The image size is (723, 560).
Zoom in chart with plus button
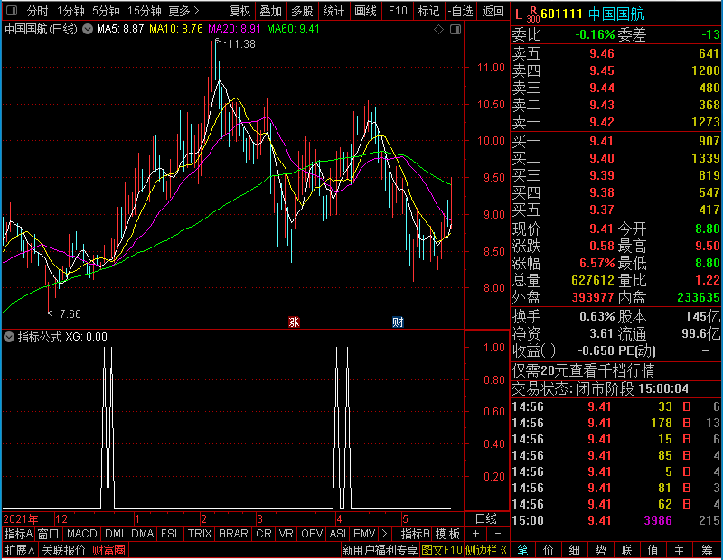tap(476, 534)
